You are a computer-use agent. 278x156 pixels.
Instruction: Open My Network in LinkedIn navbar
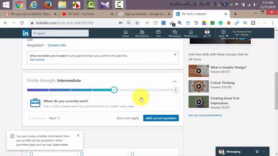142,33
